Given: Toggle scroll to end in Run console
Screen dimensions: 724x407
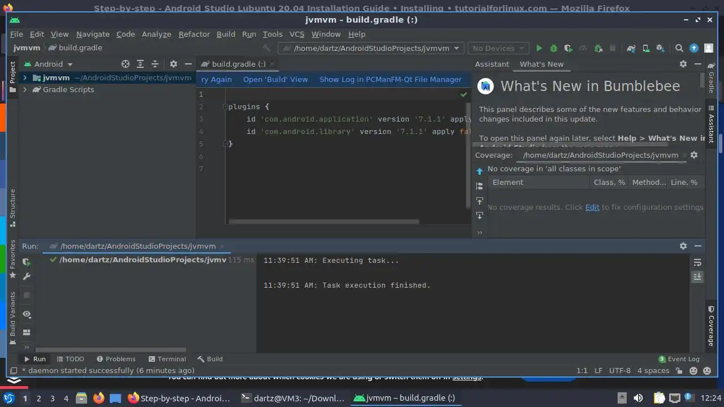Looking at the screenshot, I should (697, 277).
